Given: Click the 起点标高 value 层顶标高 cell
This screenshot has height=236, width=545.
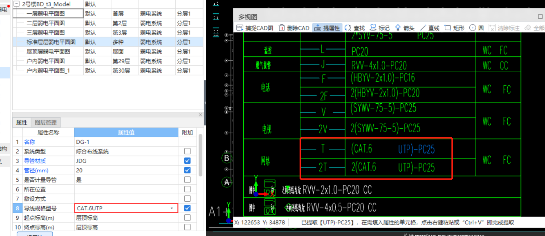Looking at the screenshot, I should point(126,218).
